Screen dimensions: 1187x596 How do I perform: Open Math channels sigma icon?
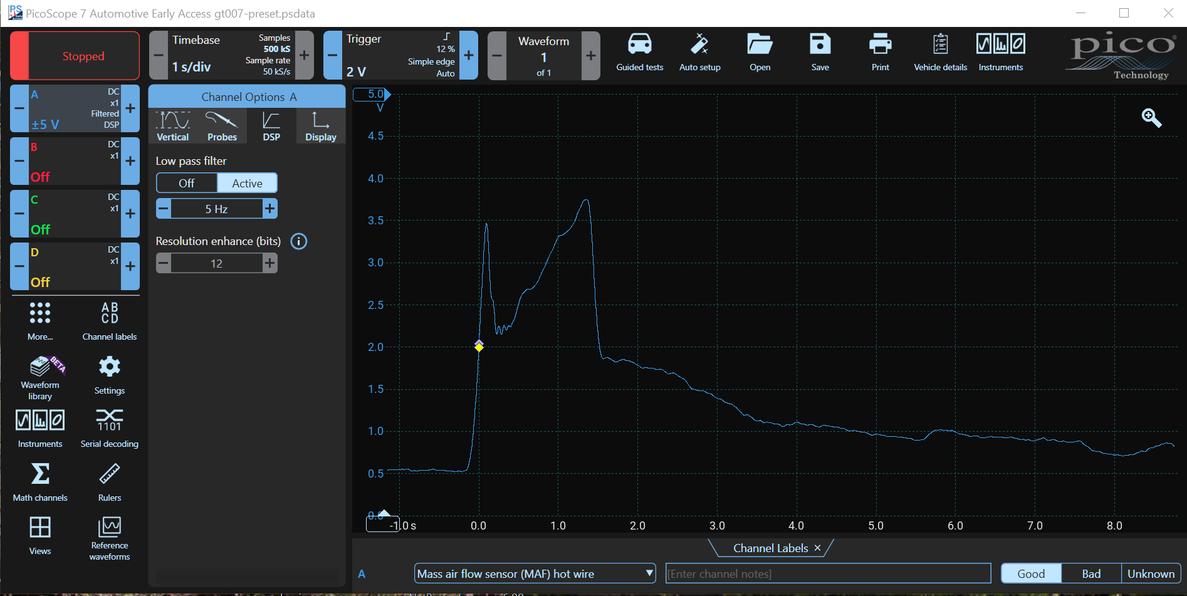(x=40, y=482)
